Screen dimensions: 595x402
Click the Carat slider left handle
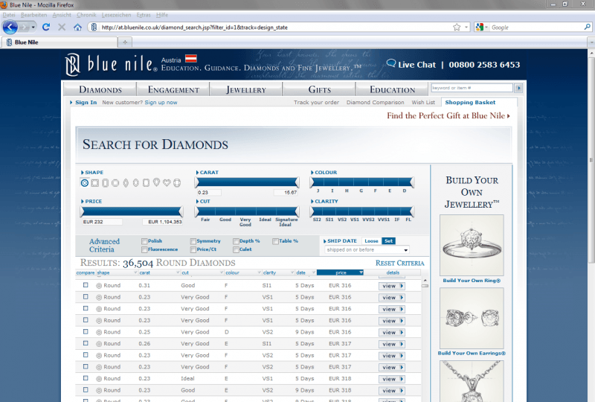tap(196, 183)
